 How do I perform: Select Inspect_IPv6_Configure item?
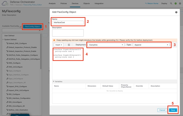tap(18, 87)
